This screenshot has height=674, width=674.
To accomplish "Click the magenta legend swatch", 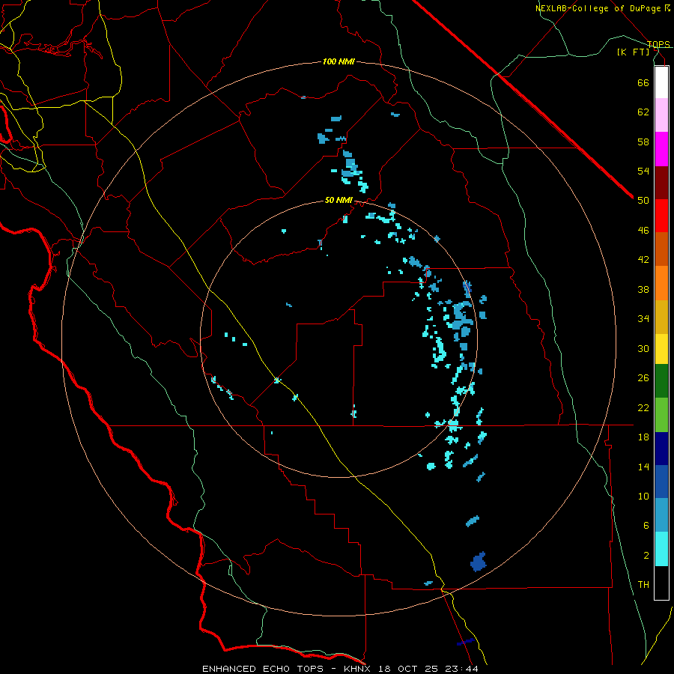I will pyautogui.click(x=661, y=149).
